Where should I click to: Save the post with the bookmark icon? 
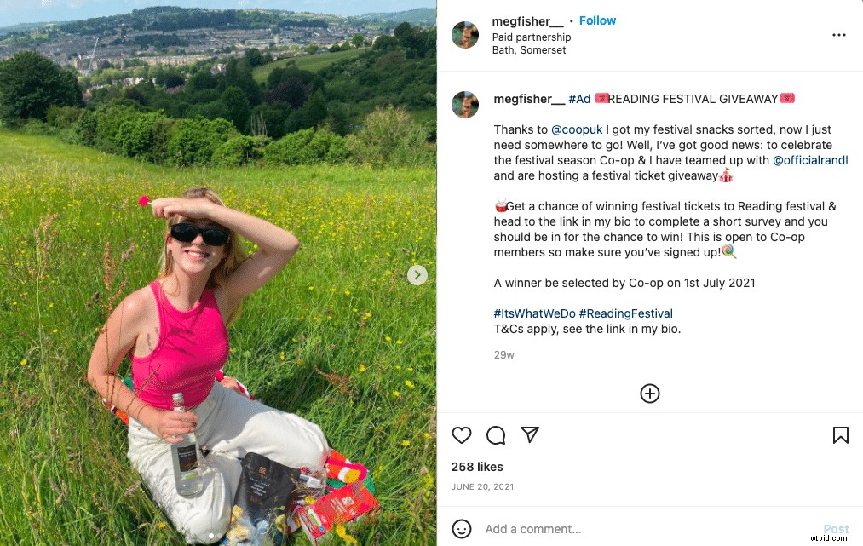pyautogui.click(x=840, y=435)
